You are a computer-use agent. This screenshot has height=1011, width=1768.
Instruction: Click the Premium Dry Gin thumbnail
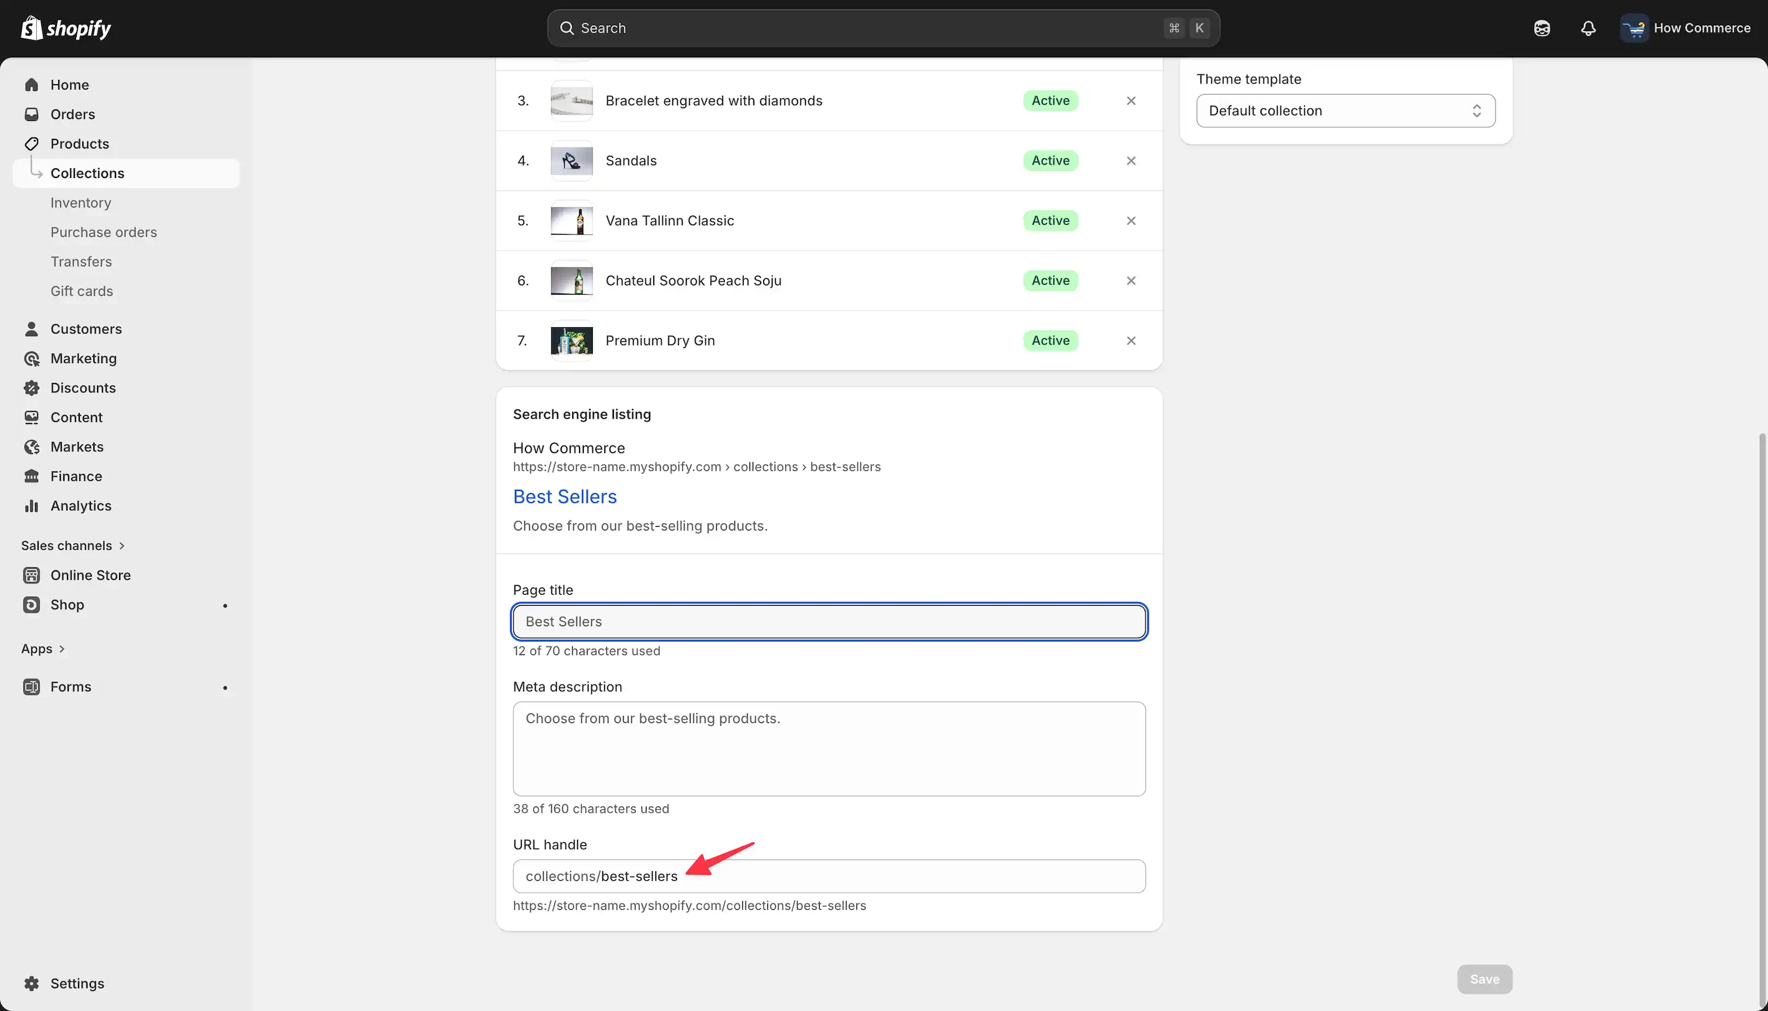[x=572, y=341]
